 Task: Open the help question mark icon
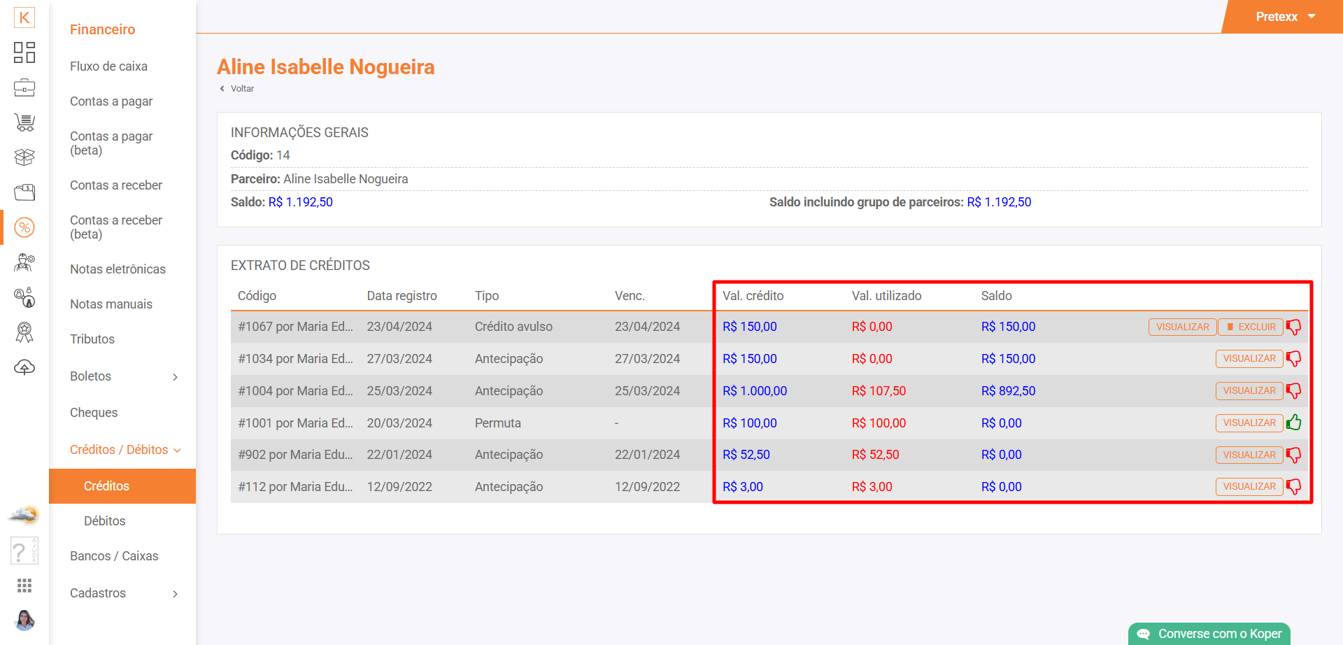point(24,551)
